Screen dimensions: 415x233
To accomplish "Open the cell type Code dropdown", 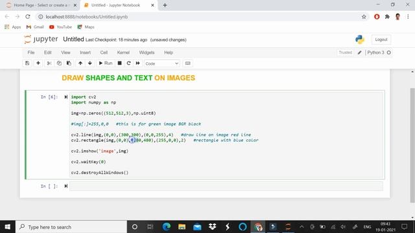I will pyautogui.click(x=162, y=63).
